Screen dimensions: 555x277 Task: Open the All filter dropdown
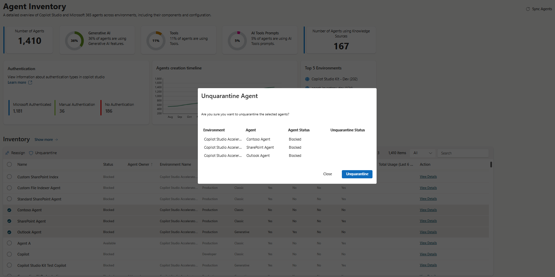click(x=423, y=153)
